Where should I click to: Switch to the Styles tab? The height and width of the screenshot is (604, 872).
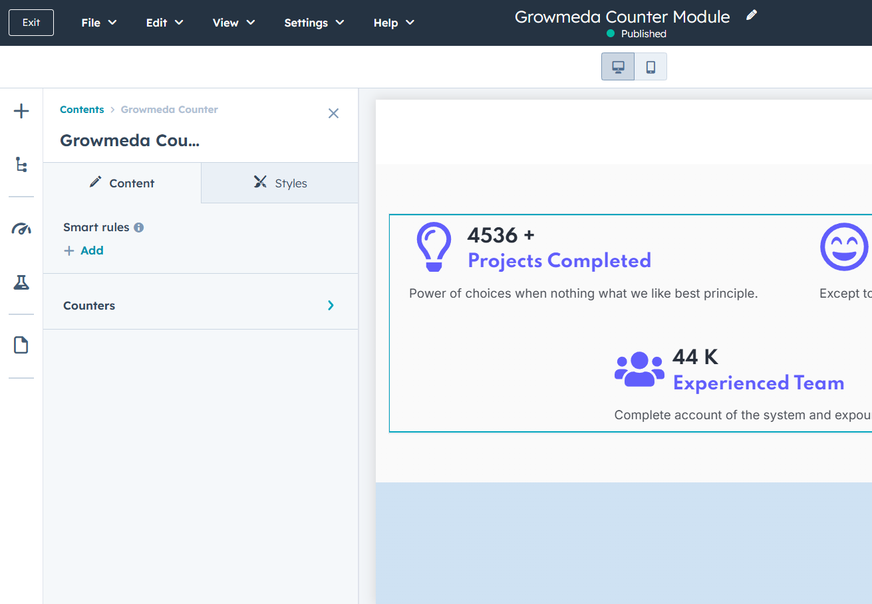280,183
